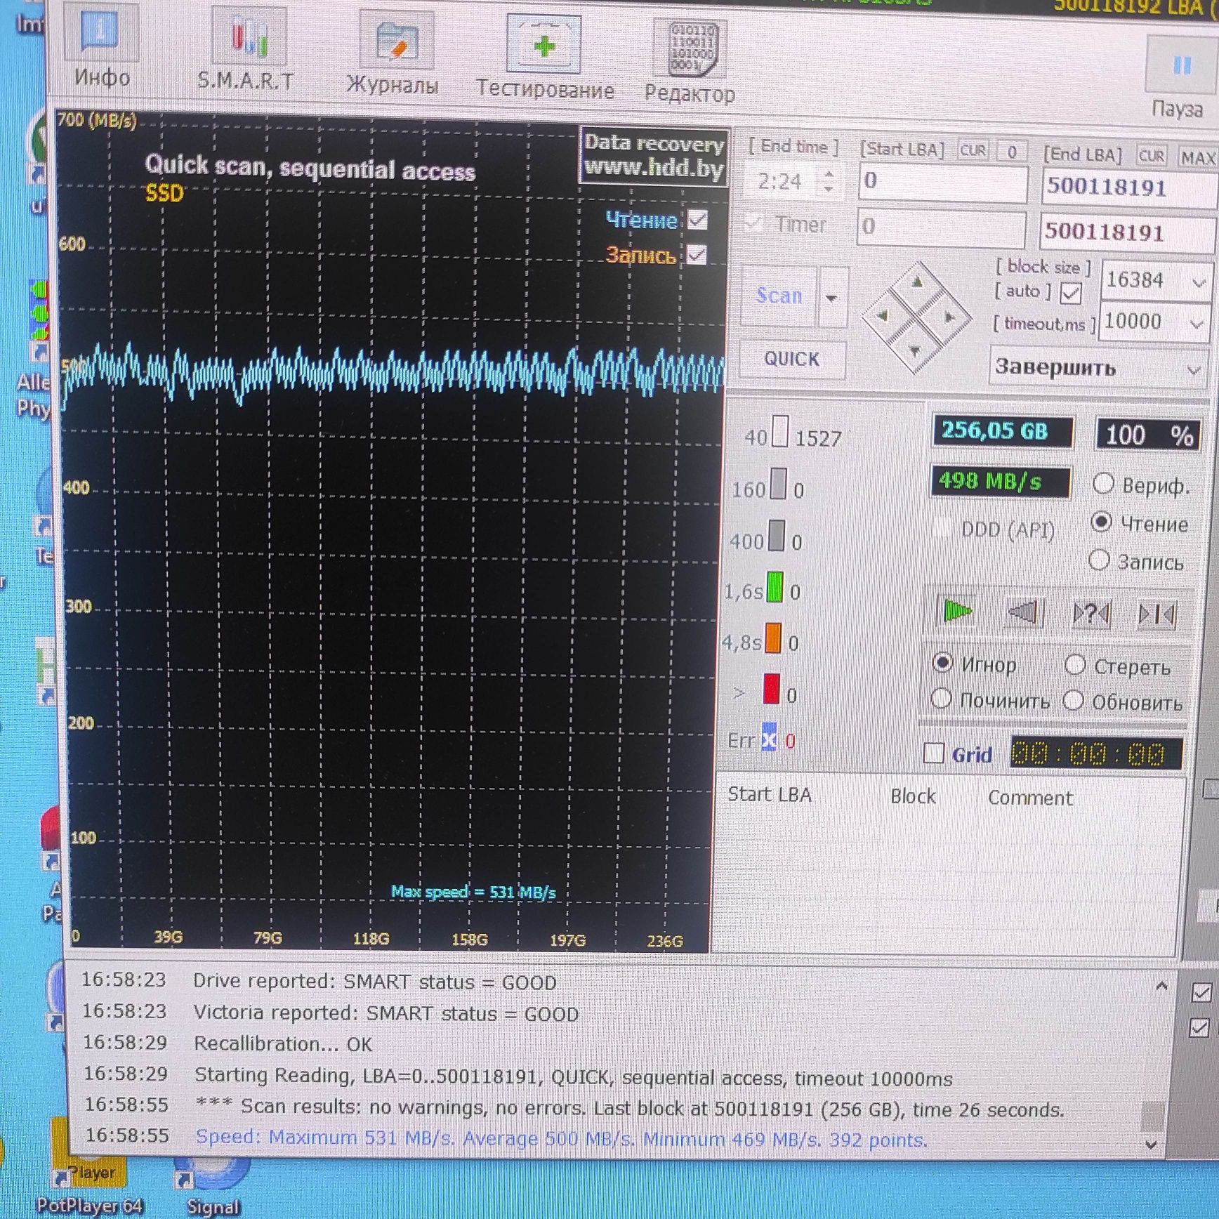Click the QUICK scan button

[791, 359]
